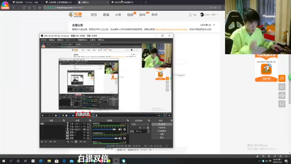Add scene transition with plus icon
Viewport: 291px width, 164px height.
140,128
